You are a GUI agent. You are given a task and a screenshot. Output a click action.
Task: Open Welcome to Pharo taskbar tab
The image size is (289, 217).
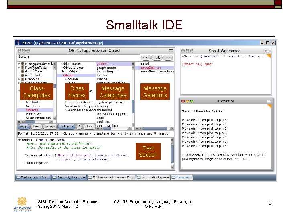pos(33,177)
